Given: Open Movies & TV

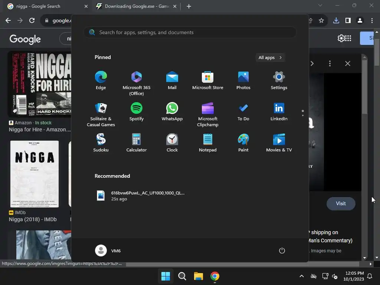Looking at the screenshot, I should click(279, 143).
